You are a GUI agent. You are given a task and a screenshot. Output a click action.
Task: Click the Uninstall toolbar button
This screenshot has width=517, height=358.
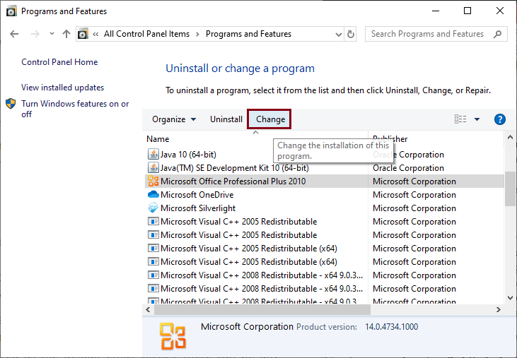pos(226,119)
